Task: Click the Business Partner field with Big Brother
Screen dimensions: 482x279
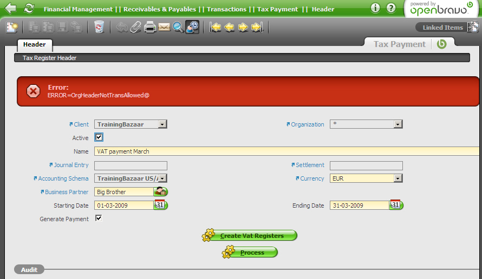Action: pyautogui.click(x=124, y=192)
